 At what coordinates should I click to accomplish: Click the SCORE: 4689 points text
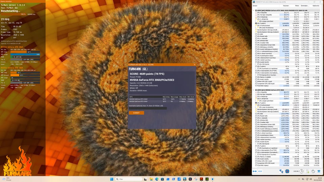click(147, 74)
